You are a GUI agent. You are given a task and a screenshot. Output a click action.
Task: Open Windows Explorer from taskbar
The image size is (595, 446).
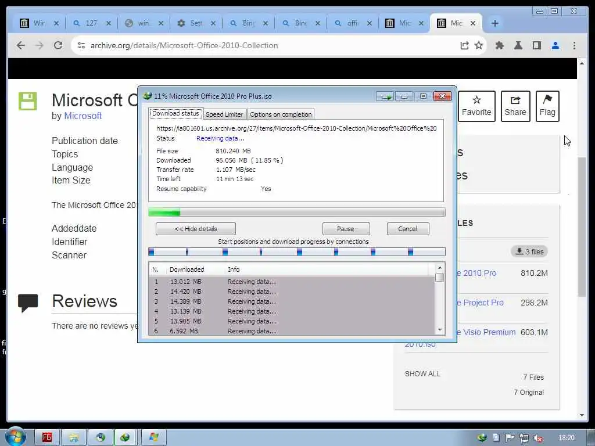pos(74,437)
